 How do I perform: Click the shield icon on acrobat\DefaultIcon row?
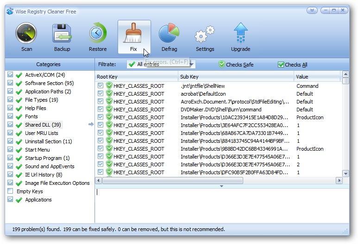(x=109, y=93)
